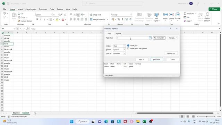
Task: Expand the Find what history dropdown
Action: (150, 38)
